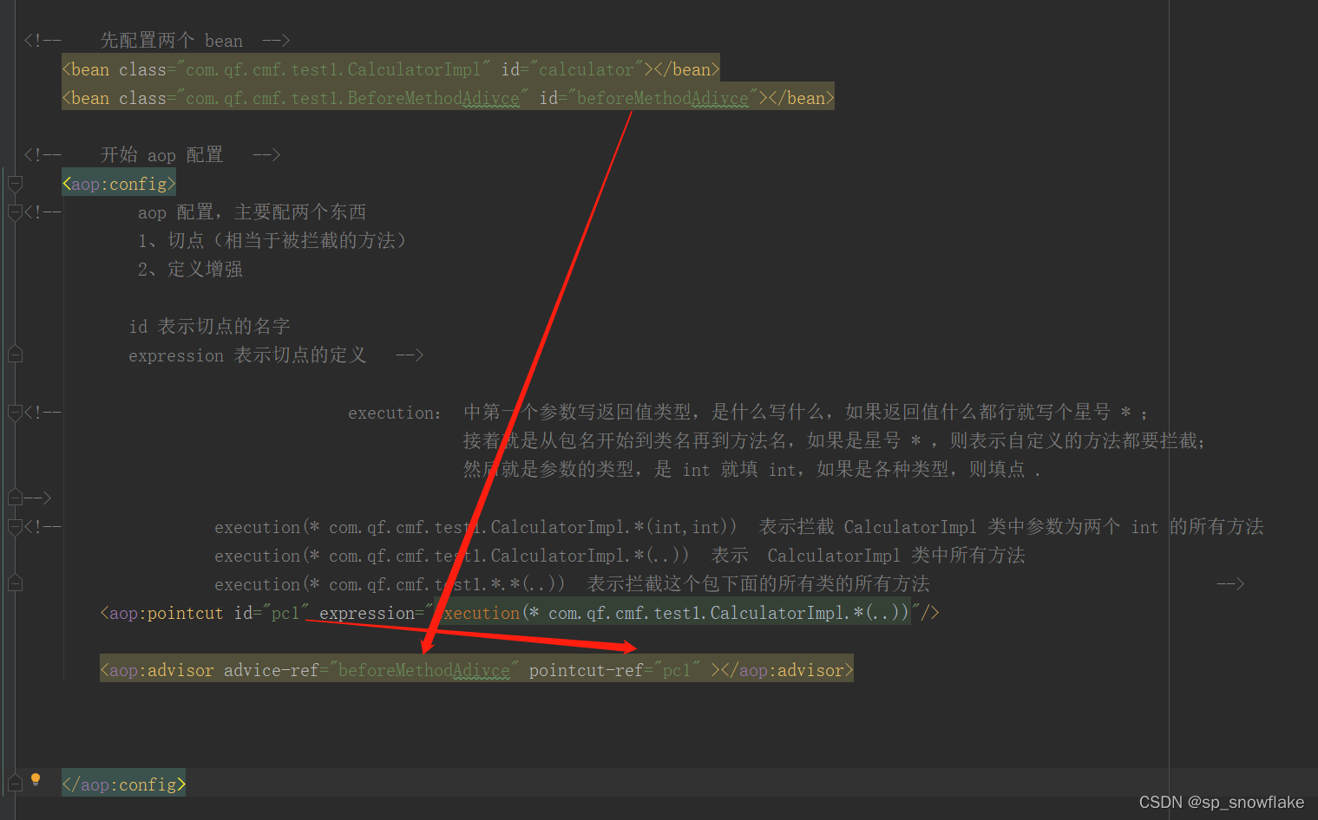Click comment '表示拦截这个包下面的所有类的所有方法'
Viewport: 1318px width, 820px height.
(x=758, y=584)
